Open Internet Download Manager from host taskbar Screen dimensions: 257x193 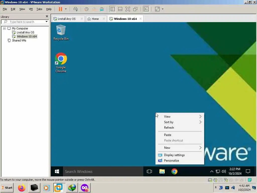pos(72,188)
